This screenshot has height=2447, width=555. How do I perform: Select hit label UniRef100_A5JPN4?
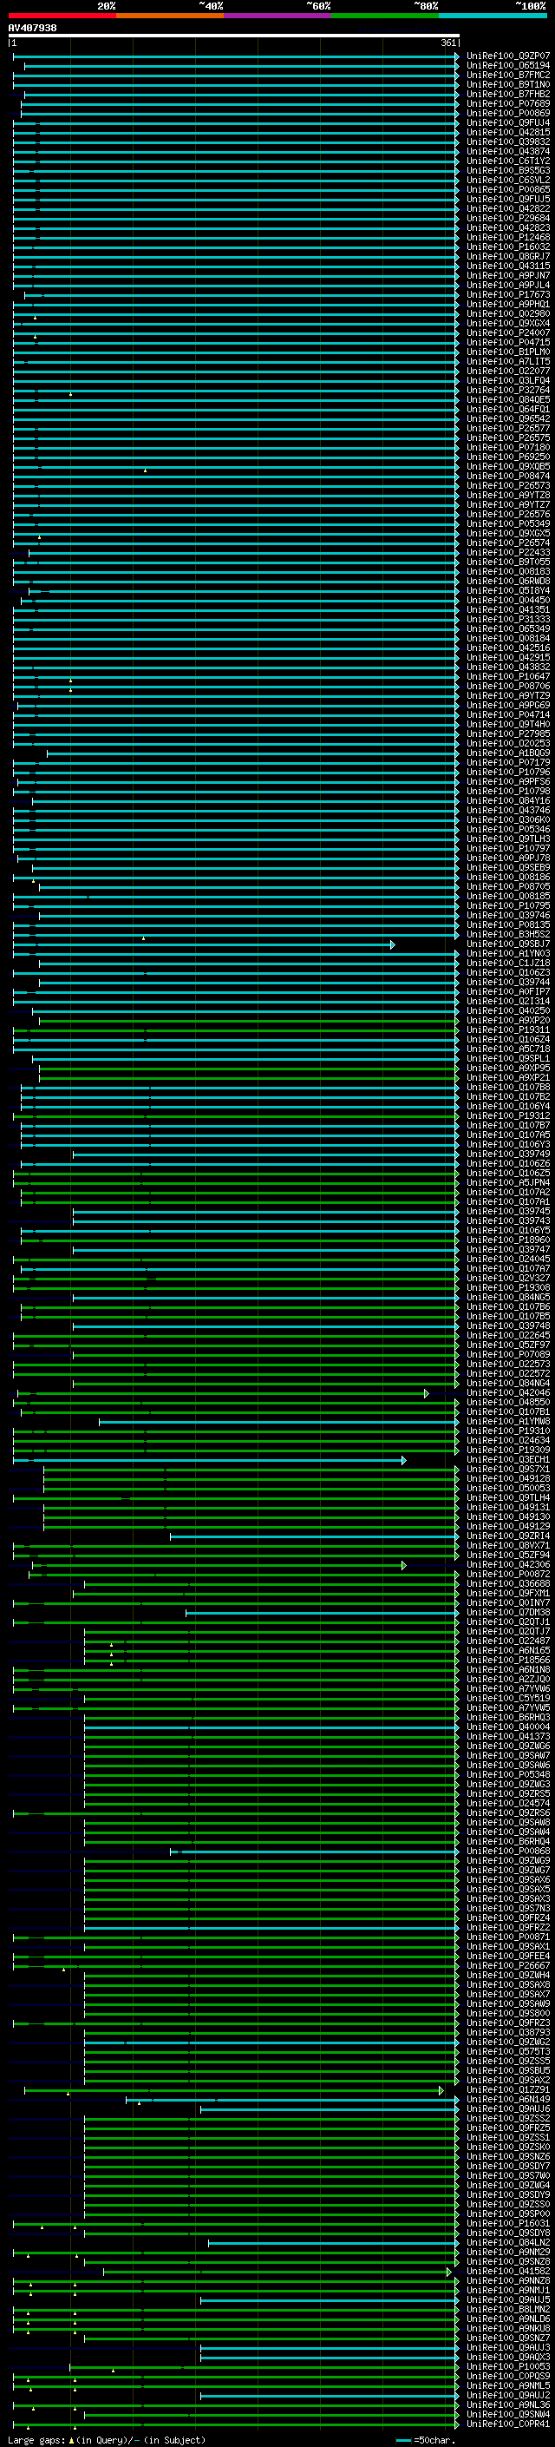click(x=507, y=1182)
